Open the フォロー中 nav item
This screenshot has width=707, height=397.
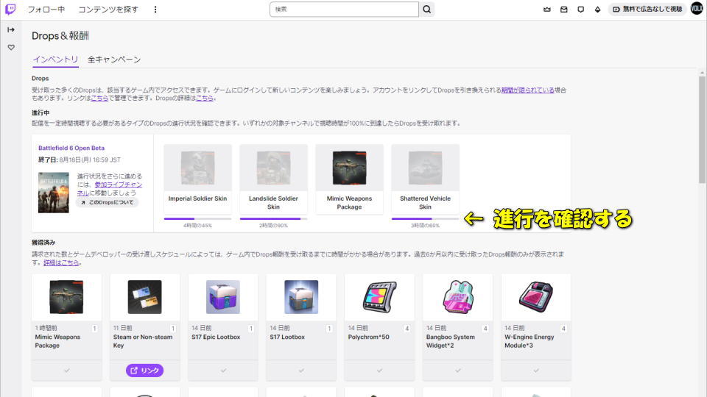[46, 10]
